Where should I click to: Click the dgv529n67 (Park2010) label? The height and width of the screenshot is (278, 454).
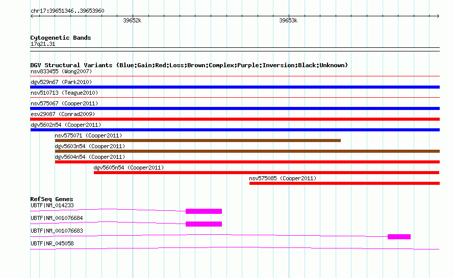tap(61, 82)
